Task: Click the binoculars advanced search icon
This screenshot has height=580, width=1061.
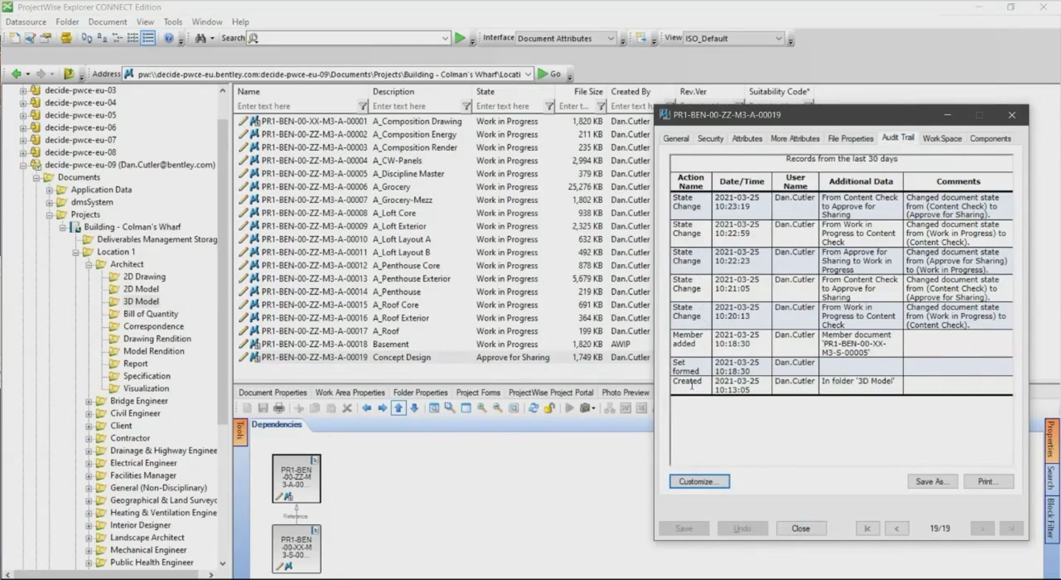Action: coord(200,38)
